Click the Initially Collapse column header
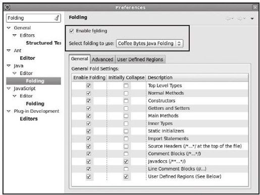Screen dimensions: 260x195 [x=126, y=78]
